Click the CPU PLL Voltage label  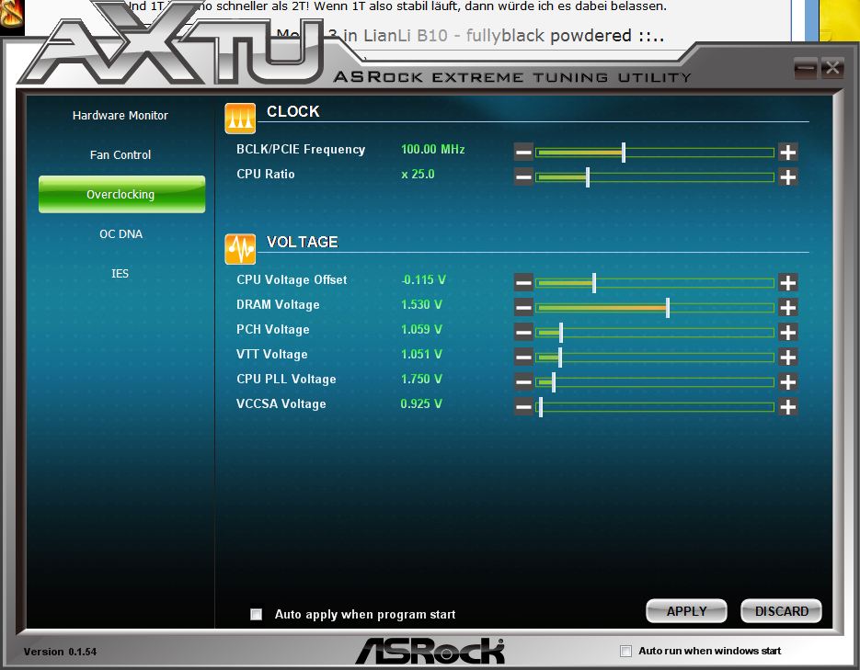(x=286, y=379)
